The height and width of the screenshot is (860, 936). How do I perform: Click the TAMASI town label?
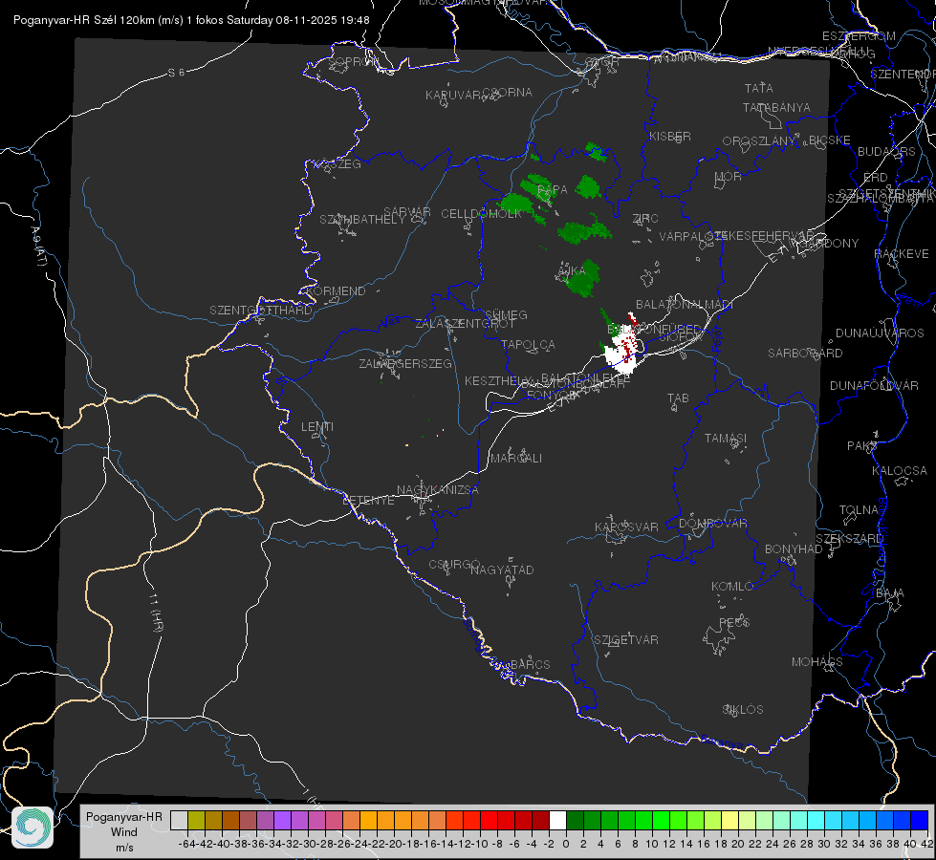[x=726, y=439]
